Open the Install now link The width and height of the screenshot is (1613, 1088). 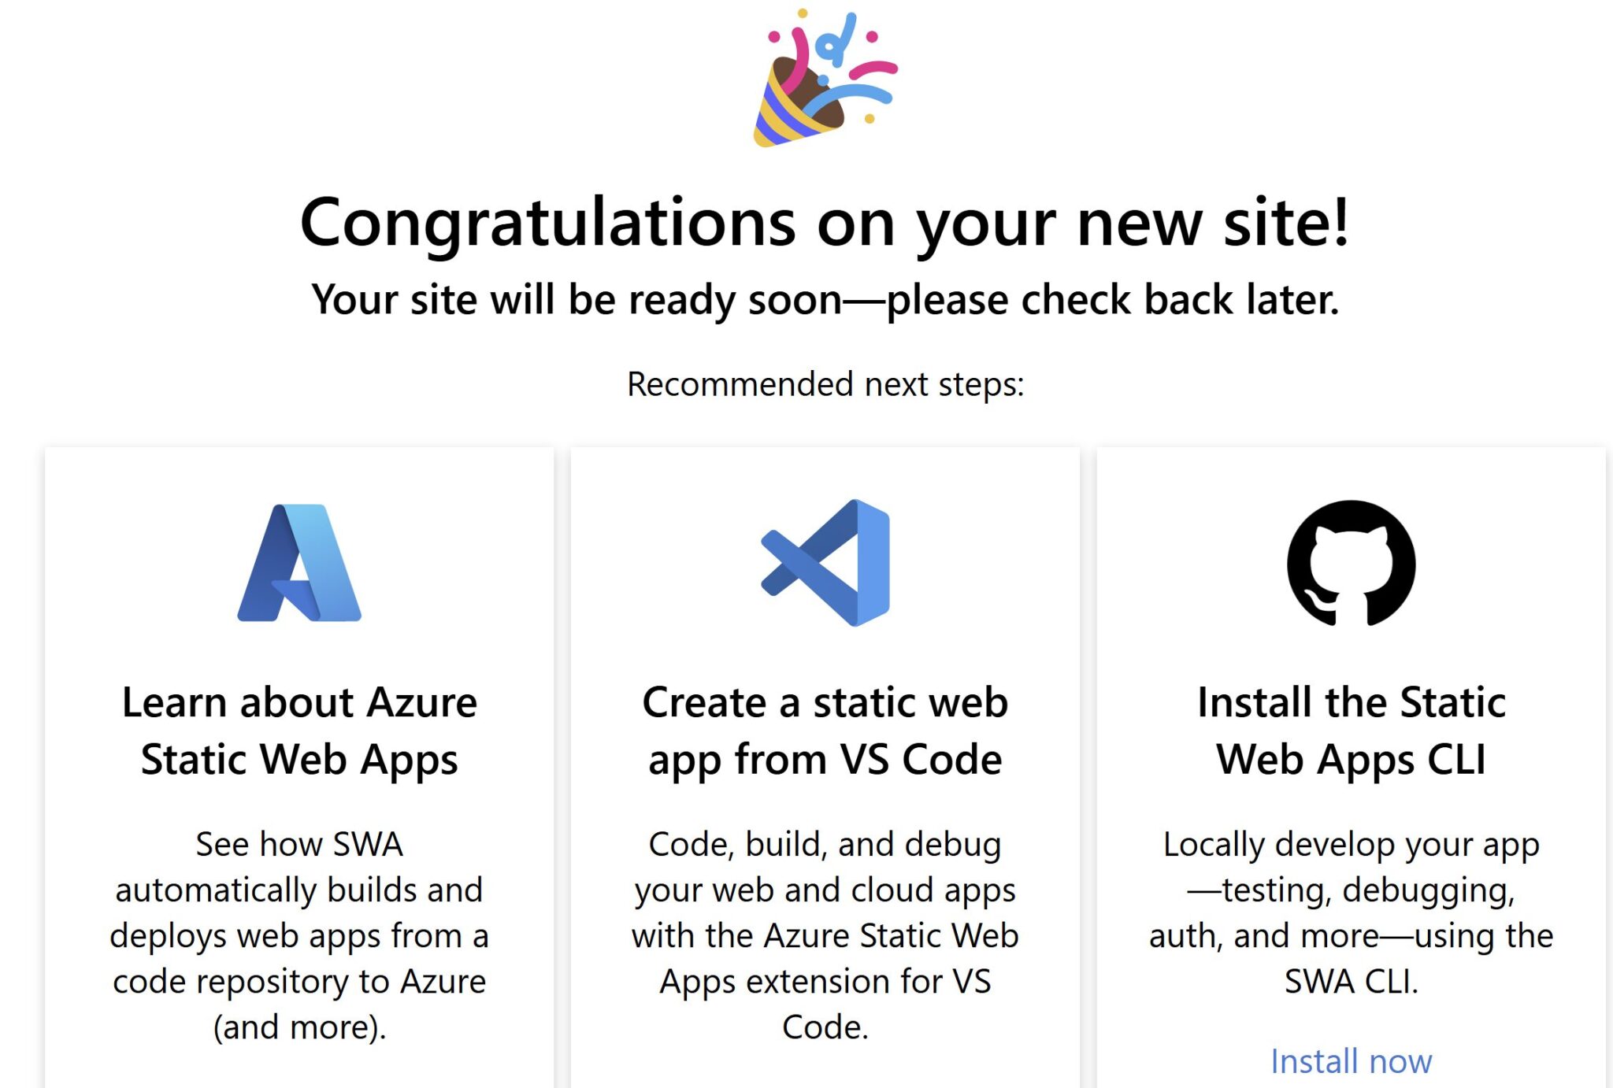1351,1061
